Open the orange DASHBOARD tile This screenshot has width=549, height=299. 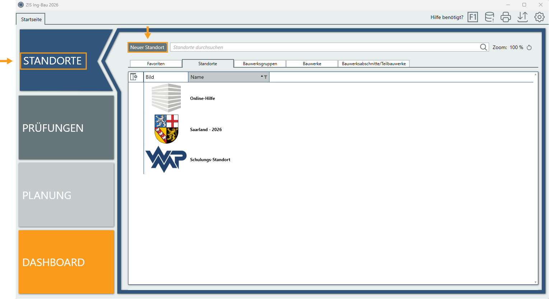pos(66,262)
